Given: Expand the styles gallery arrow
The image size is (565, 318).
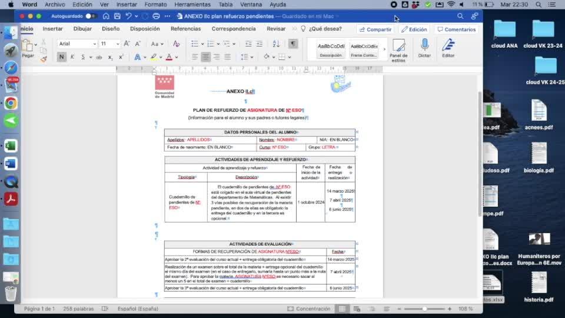Looking at the screenshot, I should tap(384, 49).
